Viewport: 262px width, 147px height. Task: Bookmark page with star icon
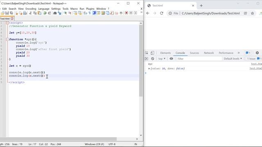click(x=252, y=13)
